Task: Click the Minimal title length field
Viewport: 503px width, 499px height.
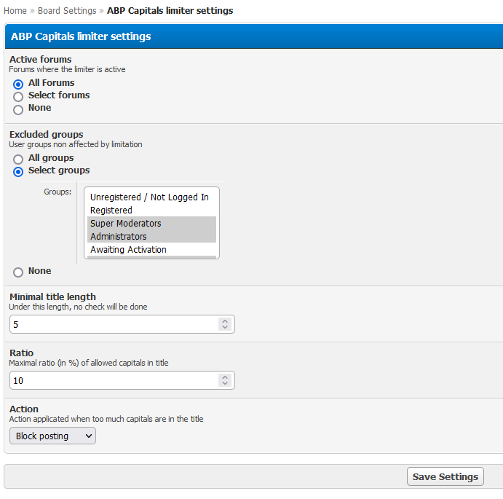Action: tap(113, 324)
